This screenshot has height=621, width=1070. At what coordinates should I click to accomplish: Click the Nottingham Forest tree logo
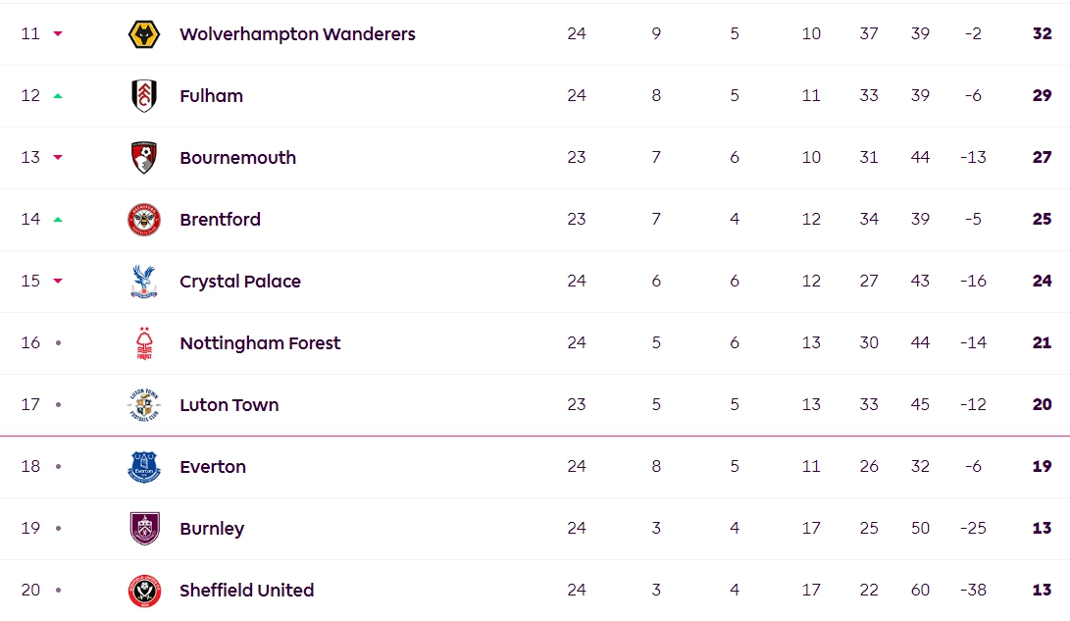tap(144, 343)
